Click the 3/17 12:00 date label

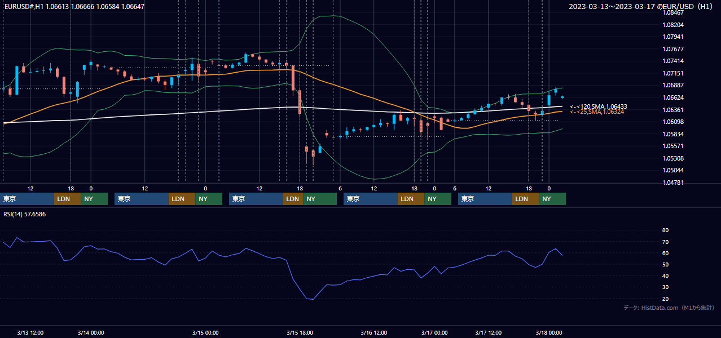tap(489, 332)
